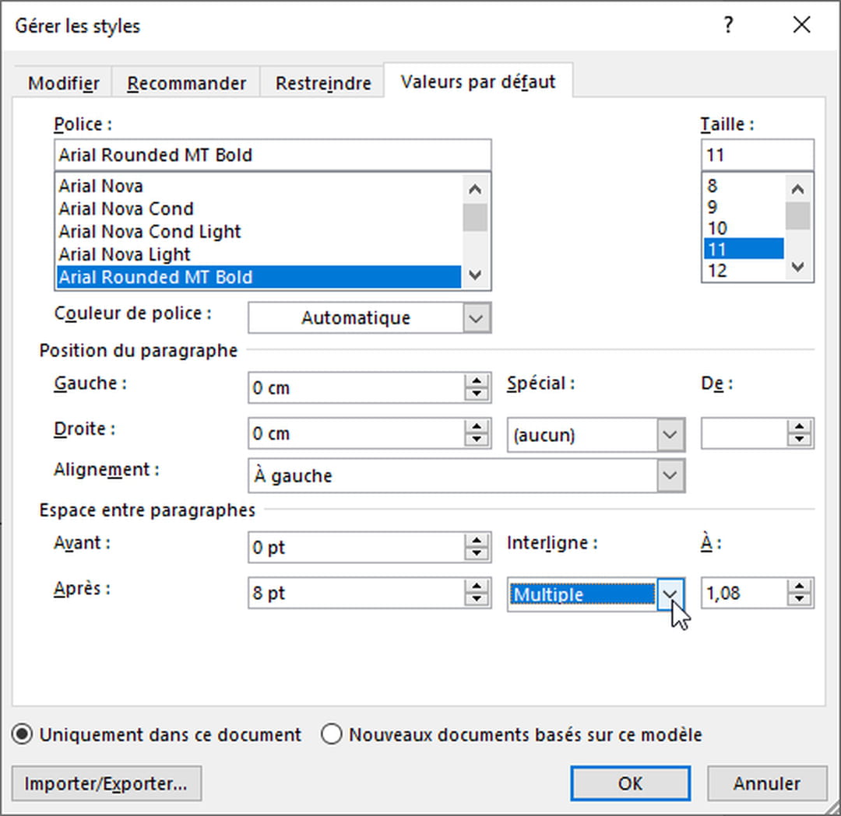
Task: Open the Interligne dropdown showing Multiple
Action: tap(670, 594)
